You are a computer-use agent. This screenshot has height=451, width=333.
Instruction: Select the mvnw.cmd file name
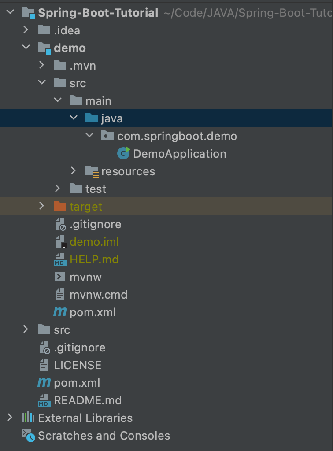(99, 295)
